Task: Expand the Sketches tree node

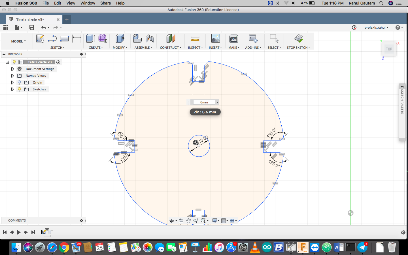Action: (12, 89)
